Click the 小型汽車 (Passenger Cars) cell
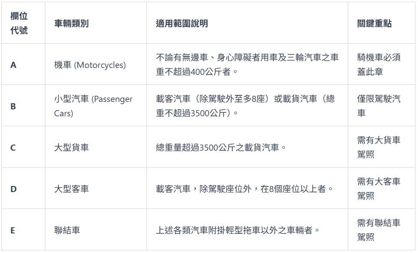 (93, 106)
